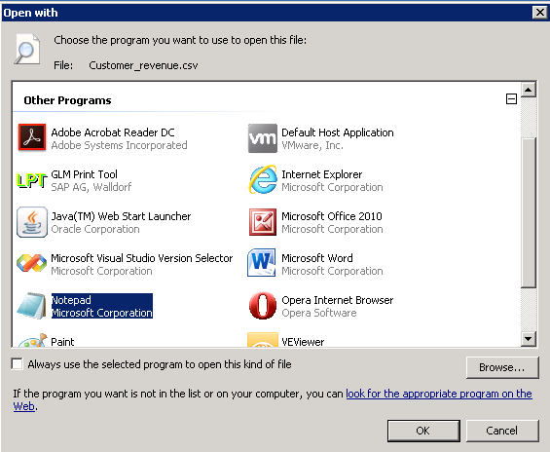Click the Internet Explorer label
The width and height of the screenshot is (550, 452).
click(321, 174)
